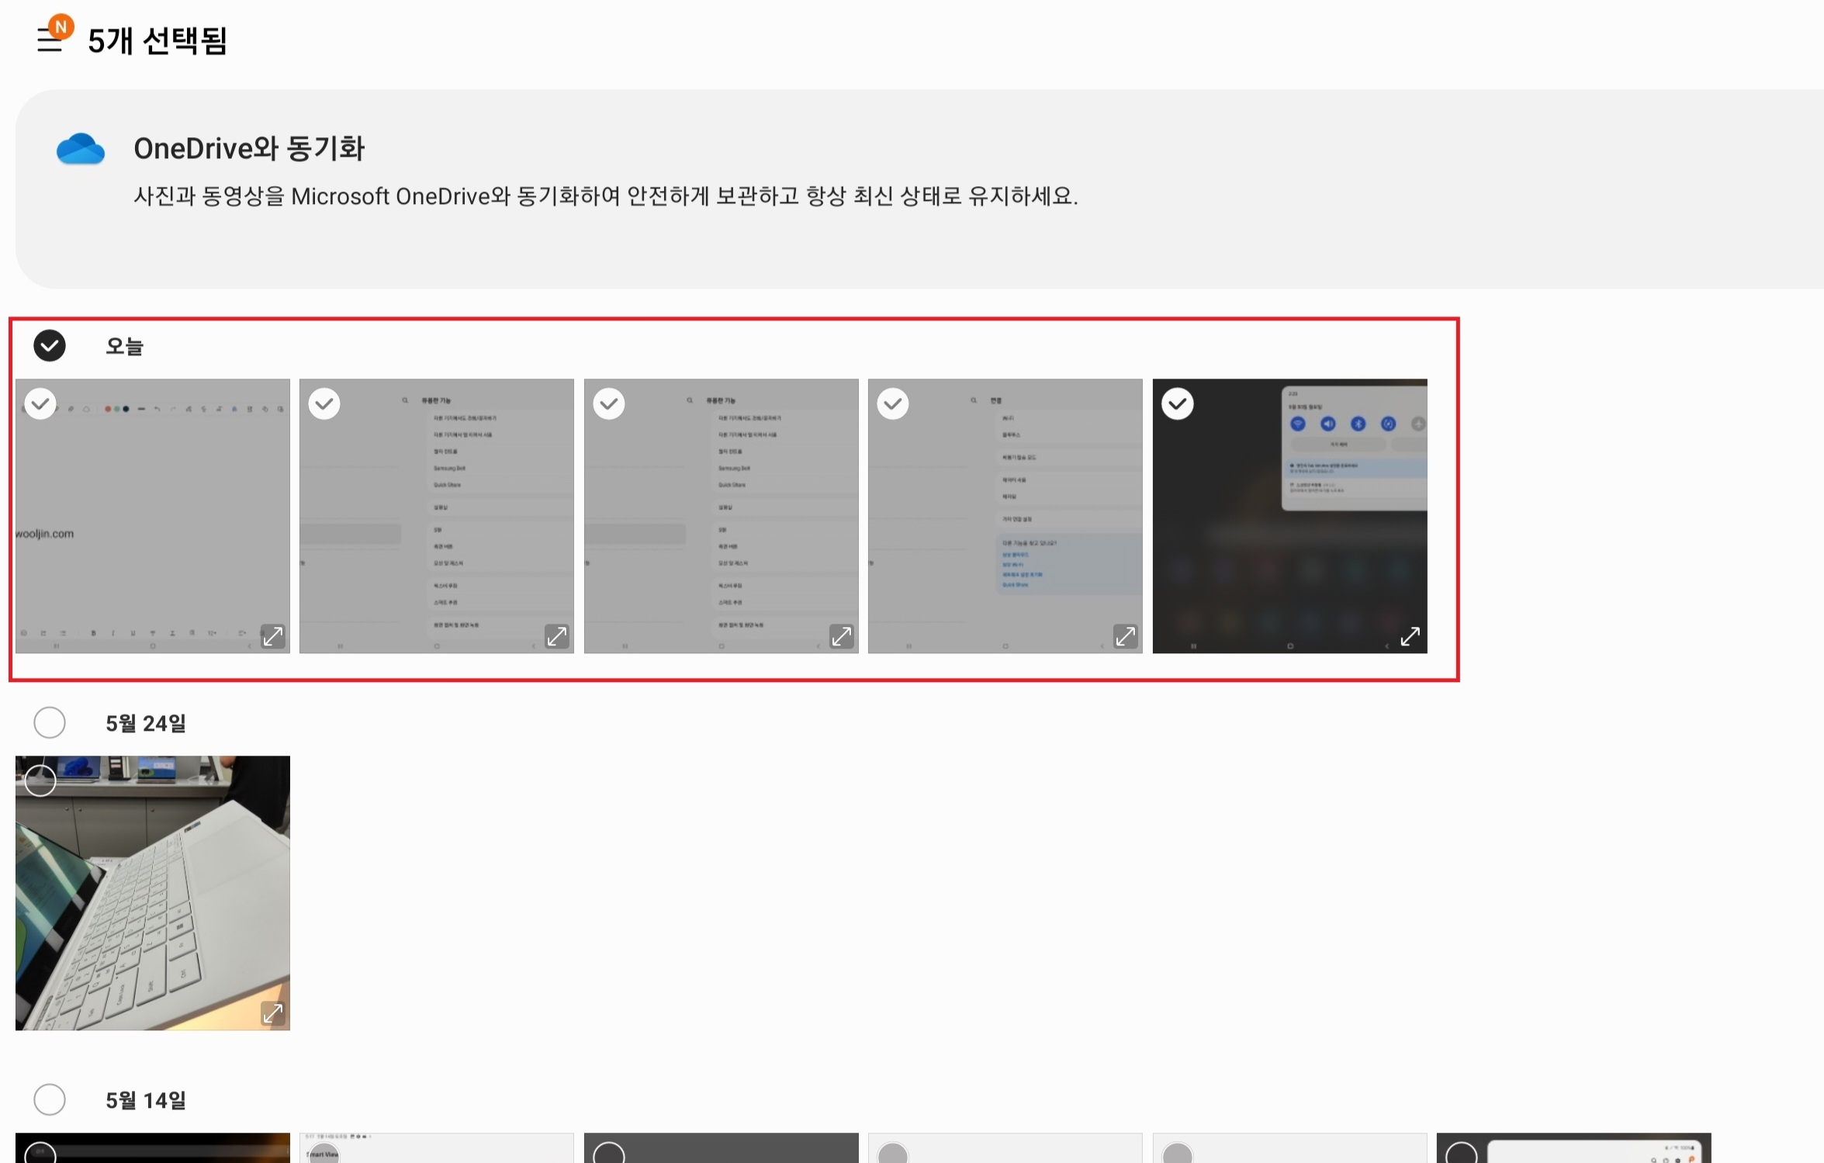Select all photos from 5월 14일
Viewport: 1824px width, 1163px height.
pyautogui.click(x=50, y=1099)
